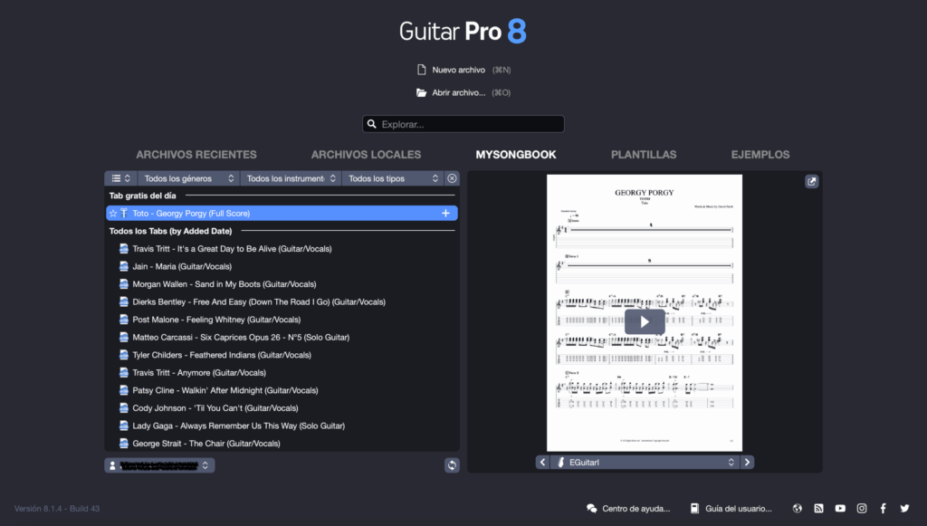Viewport: 927px width, 526px height.
Task: Click file icon of George Strait - The Chair
Action: point(123,444)
